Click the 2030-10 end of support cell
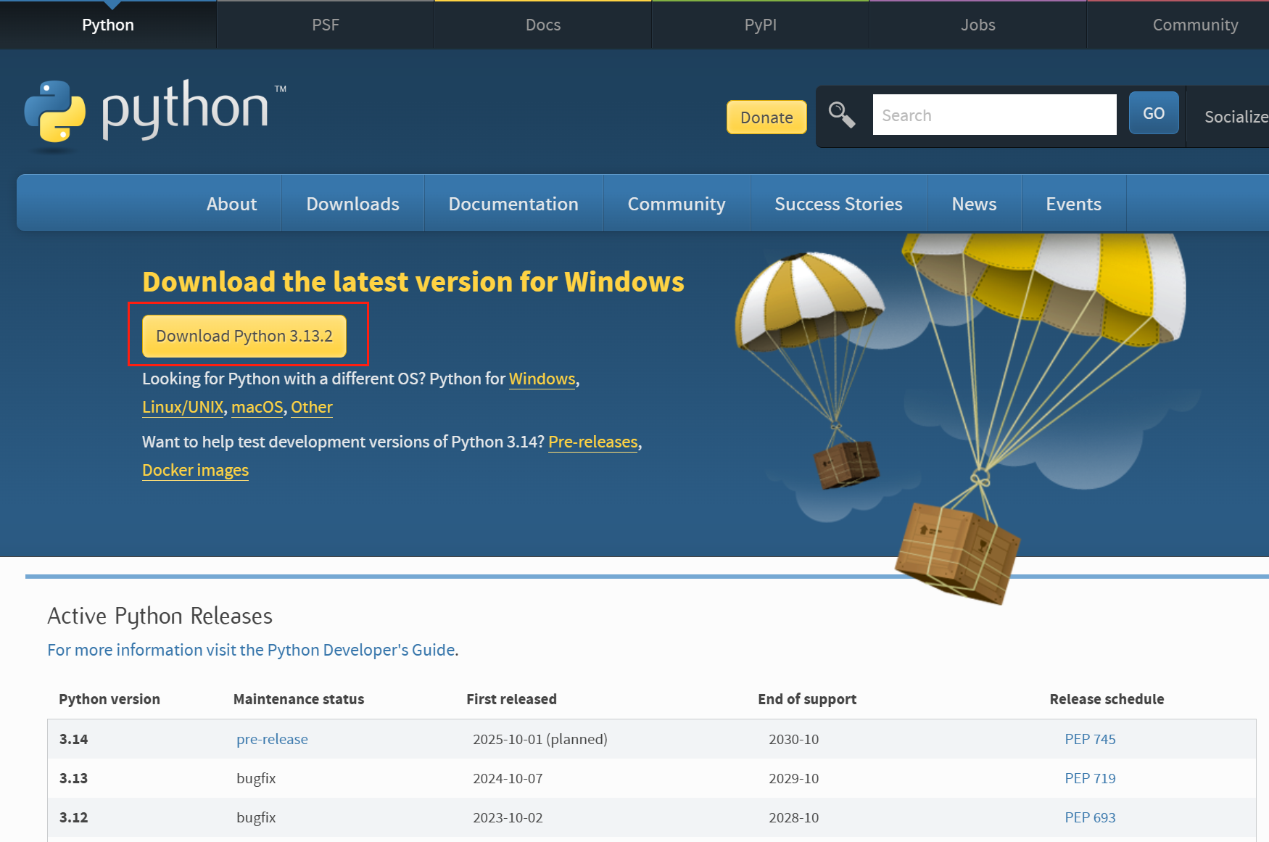 click(793, 739)
